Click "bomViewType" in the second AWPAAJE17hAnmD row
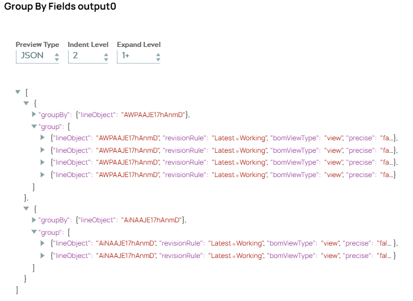The image size is (413, 301). coord(294,150)
